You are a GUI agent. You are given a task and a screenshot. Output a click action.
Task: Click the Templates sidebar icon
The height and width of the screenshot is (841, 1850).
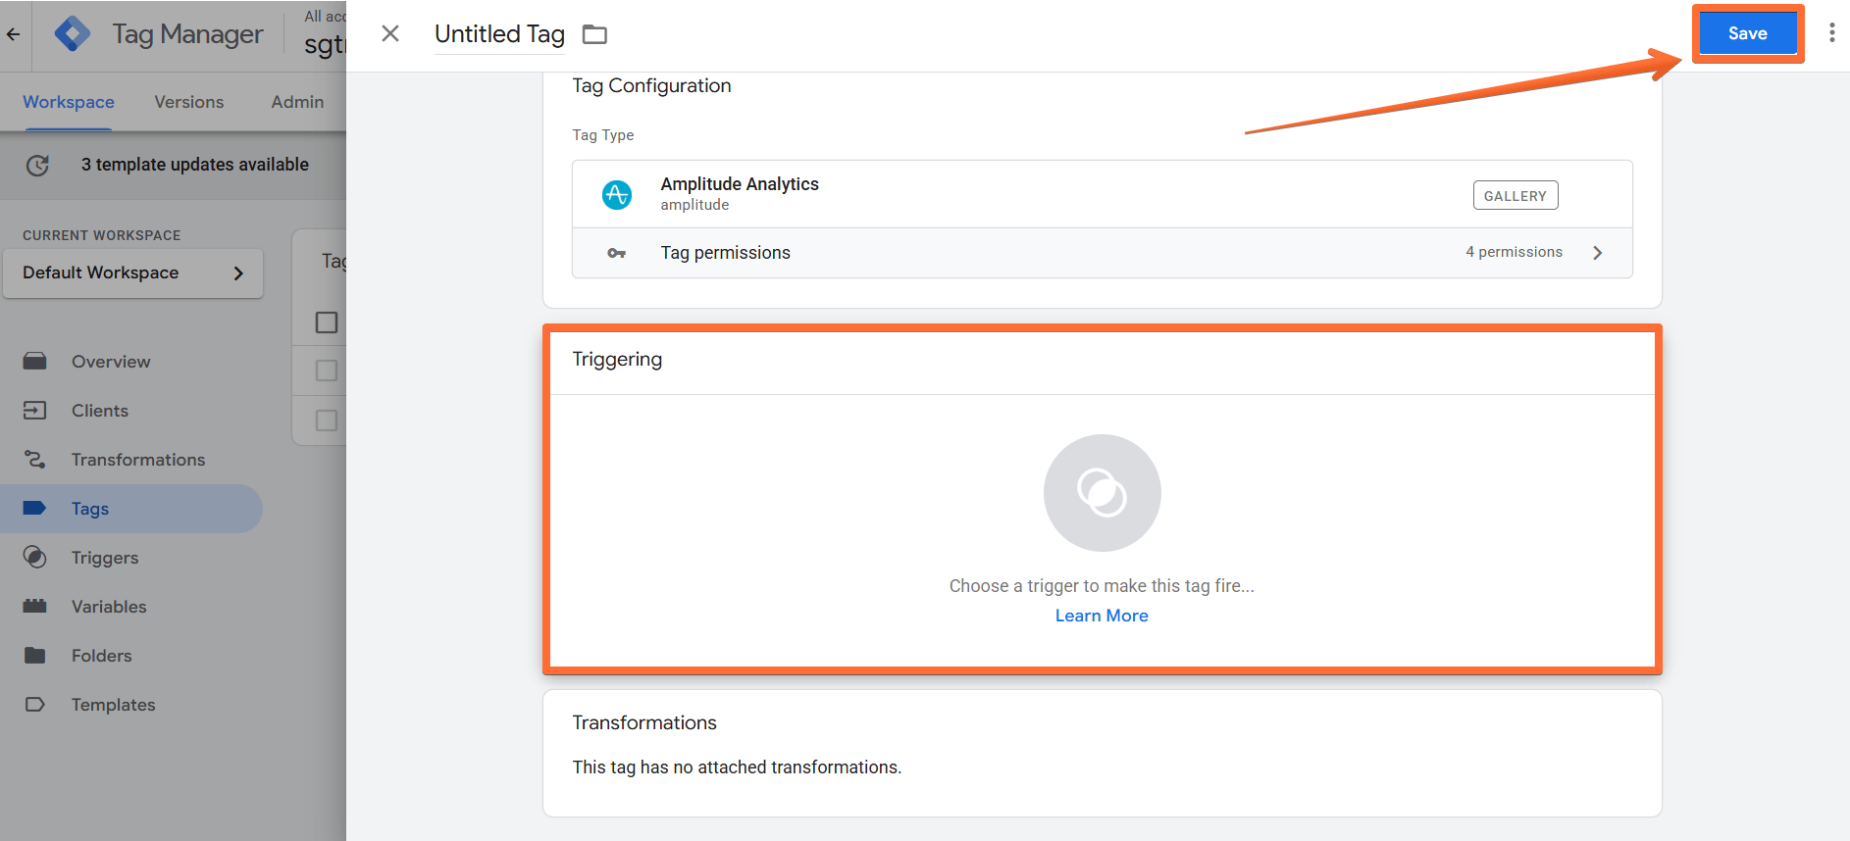point(35,705)
